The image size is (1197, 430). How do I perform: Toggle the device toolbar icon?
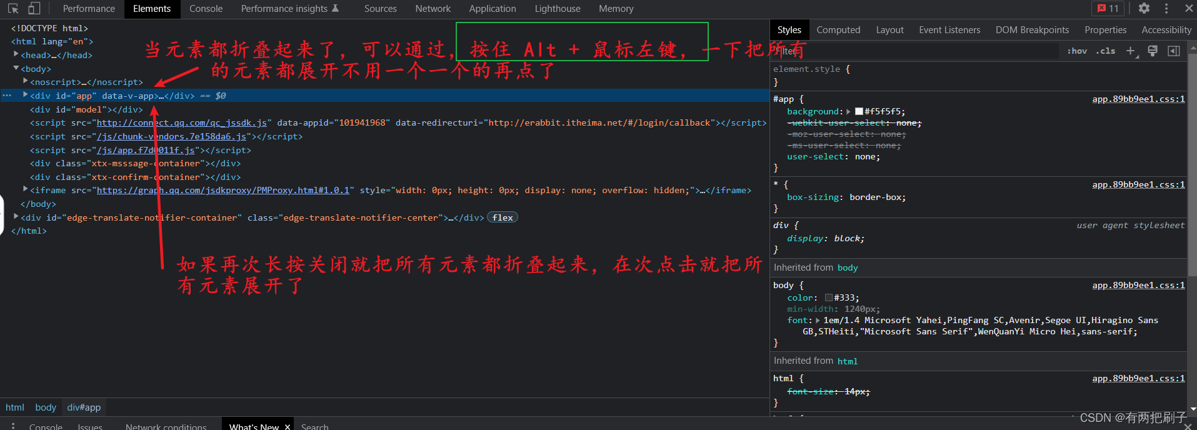[x=34, y=9]
